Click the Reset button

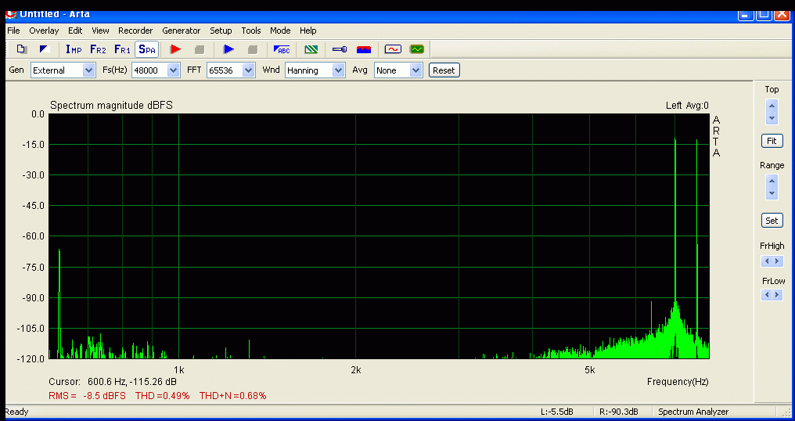(444, 70)
